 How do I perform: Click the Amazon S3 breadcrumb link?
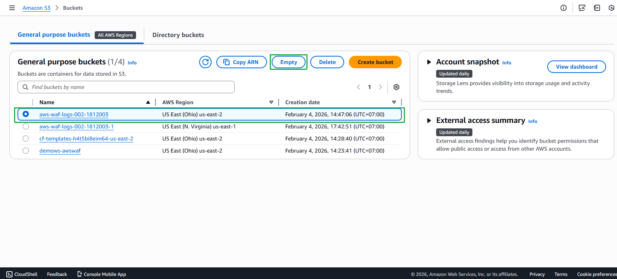(37, 8)
